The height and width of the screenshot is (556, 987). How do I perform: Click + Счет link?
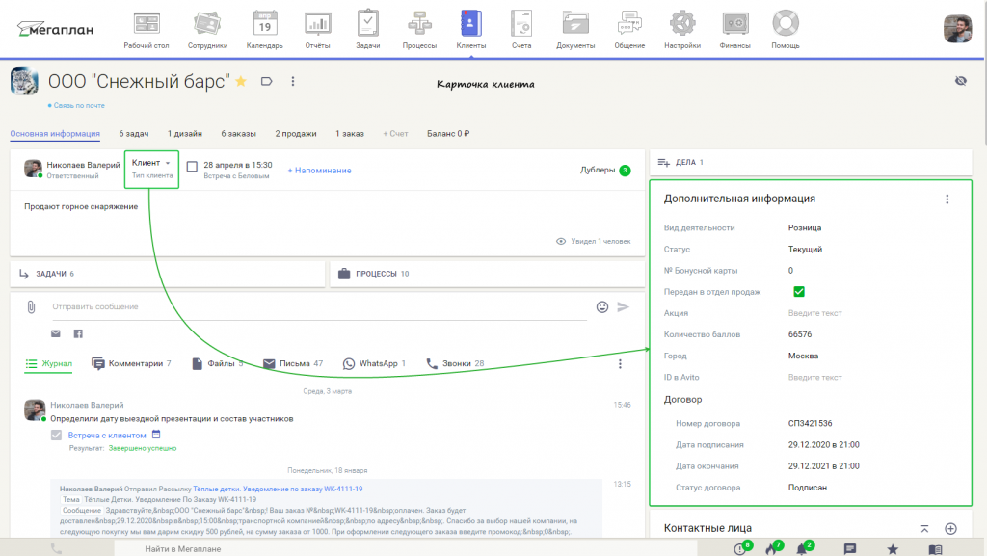pyautogui.click(x=395, y=133)
